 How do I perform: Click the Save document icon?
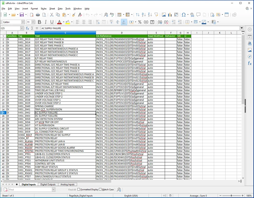click(22, 15)
